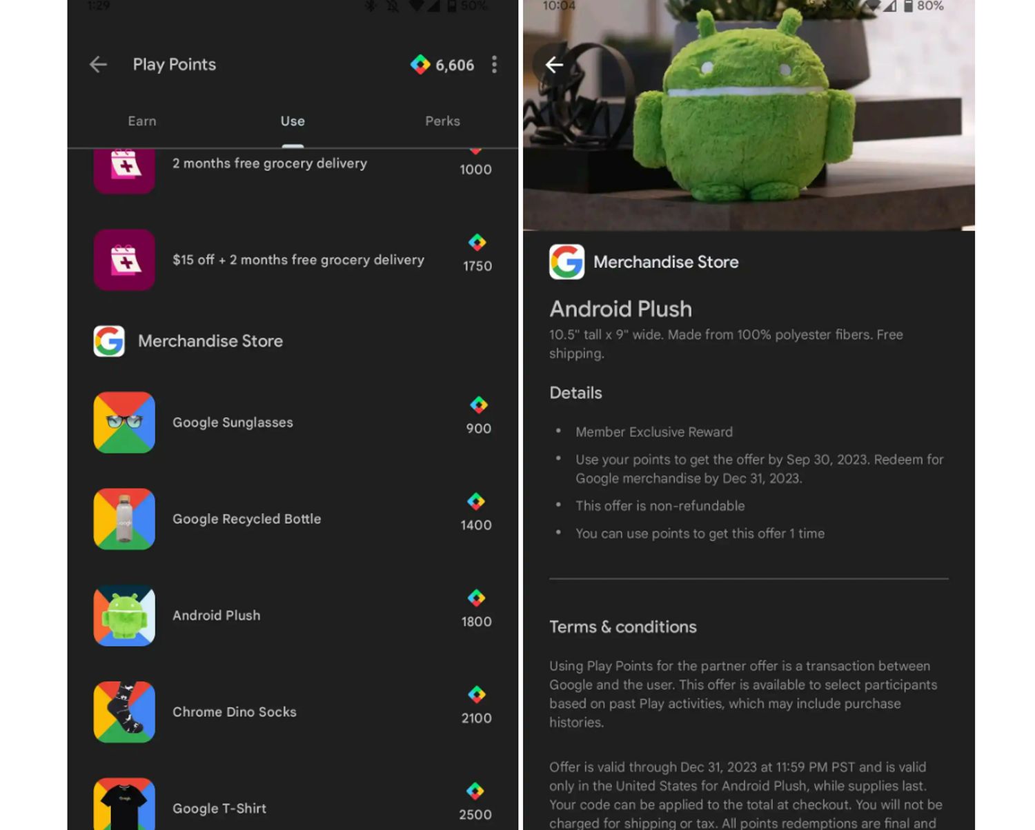Screen dimensions: 1035x830
Task: Open the three-dot overflow menu
Action: point(494,65)
